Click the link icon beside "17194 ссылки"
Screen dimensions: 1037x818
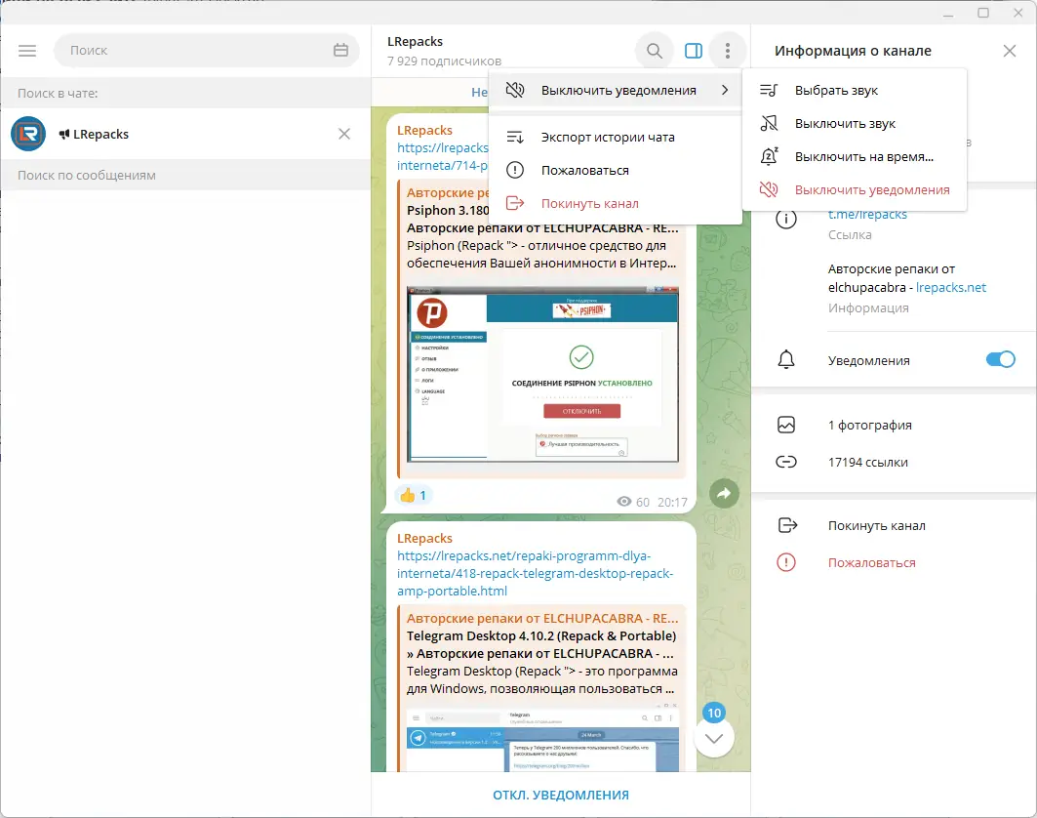[787, 461]
